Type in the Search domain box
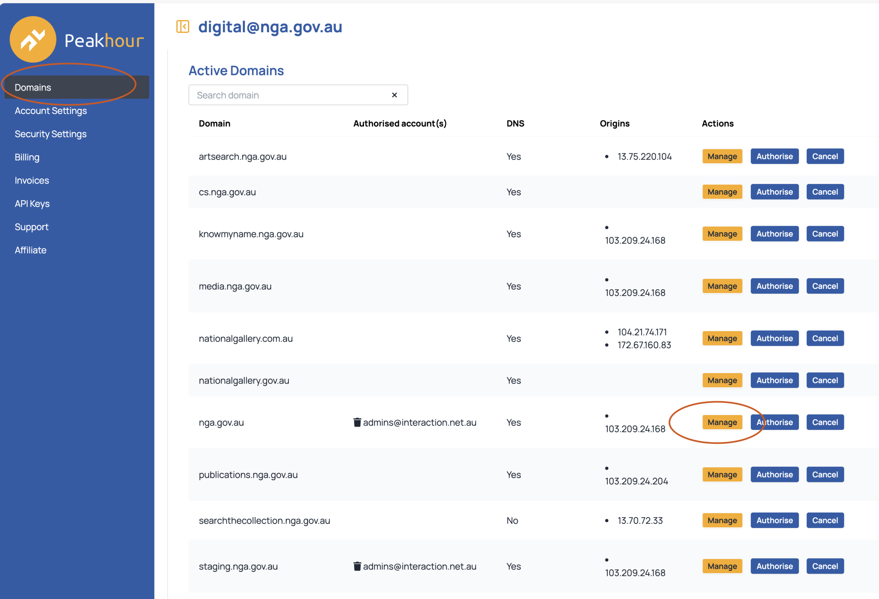The height and width of the screenshot is (599, 879). 287,95
